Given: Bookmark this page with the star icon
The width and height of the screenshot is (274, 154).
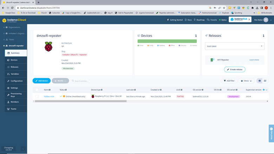Looking at the screenshot, I should click(x=219, y=7).
